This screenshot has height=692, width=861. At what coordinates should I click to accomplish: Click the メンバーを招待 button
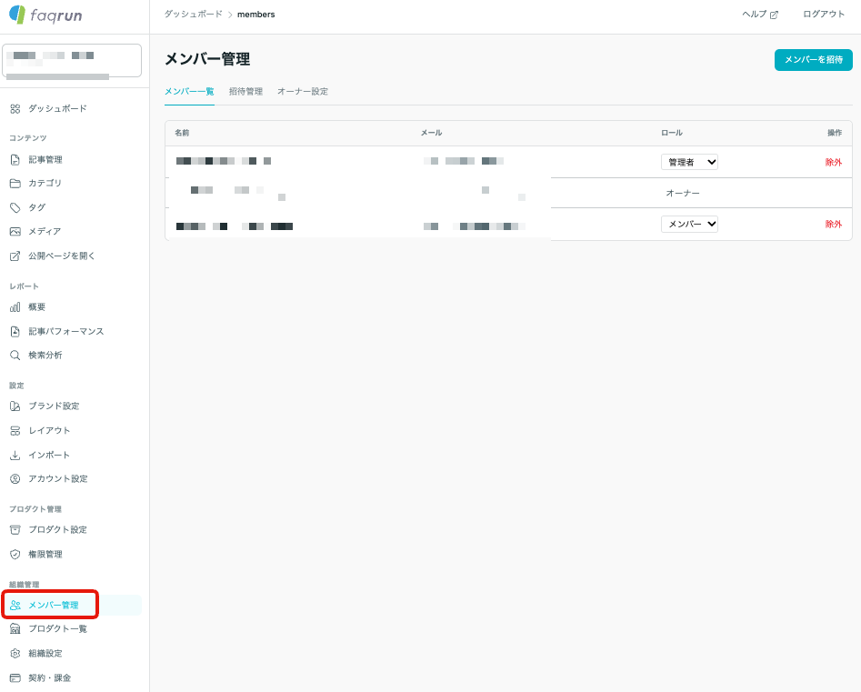click(x=813, y=60)
